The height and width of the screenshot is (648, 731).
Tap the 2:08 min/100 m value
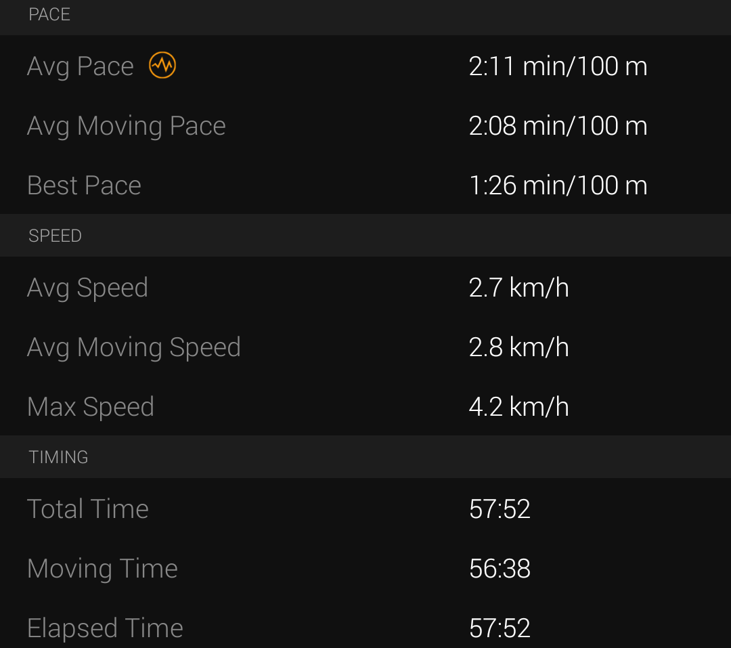(x=558, y=126)
